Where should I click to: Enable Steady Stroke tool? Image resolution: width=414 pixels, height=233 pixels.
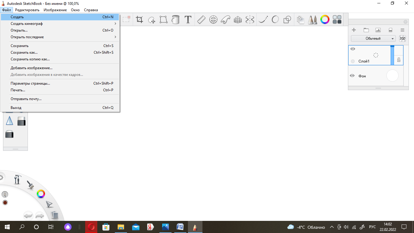[x=263, y=20]
